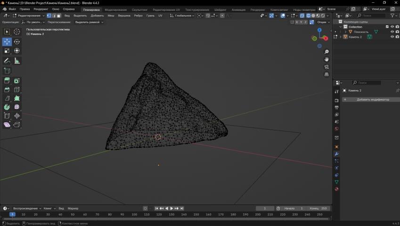Click the viewport zoom magnifier icon
Viewport: 400px width, 226px height.
[327, 52]
